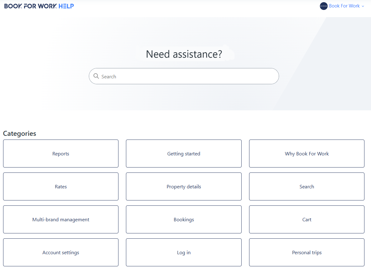This screenshot has width=371, height=271.
Task: Open the Getting started category
Action: pos(184,154)
